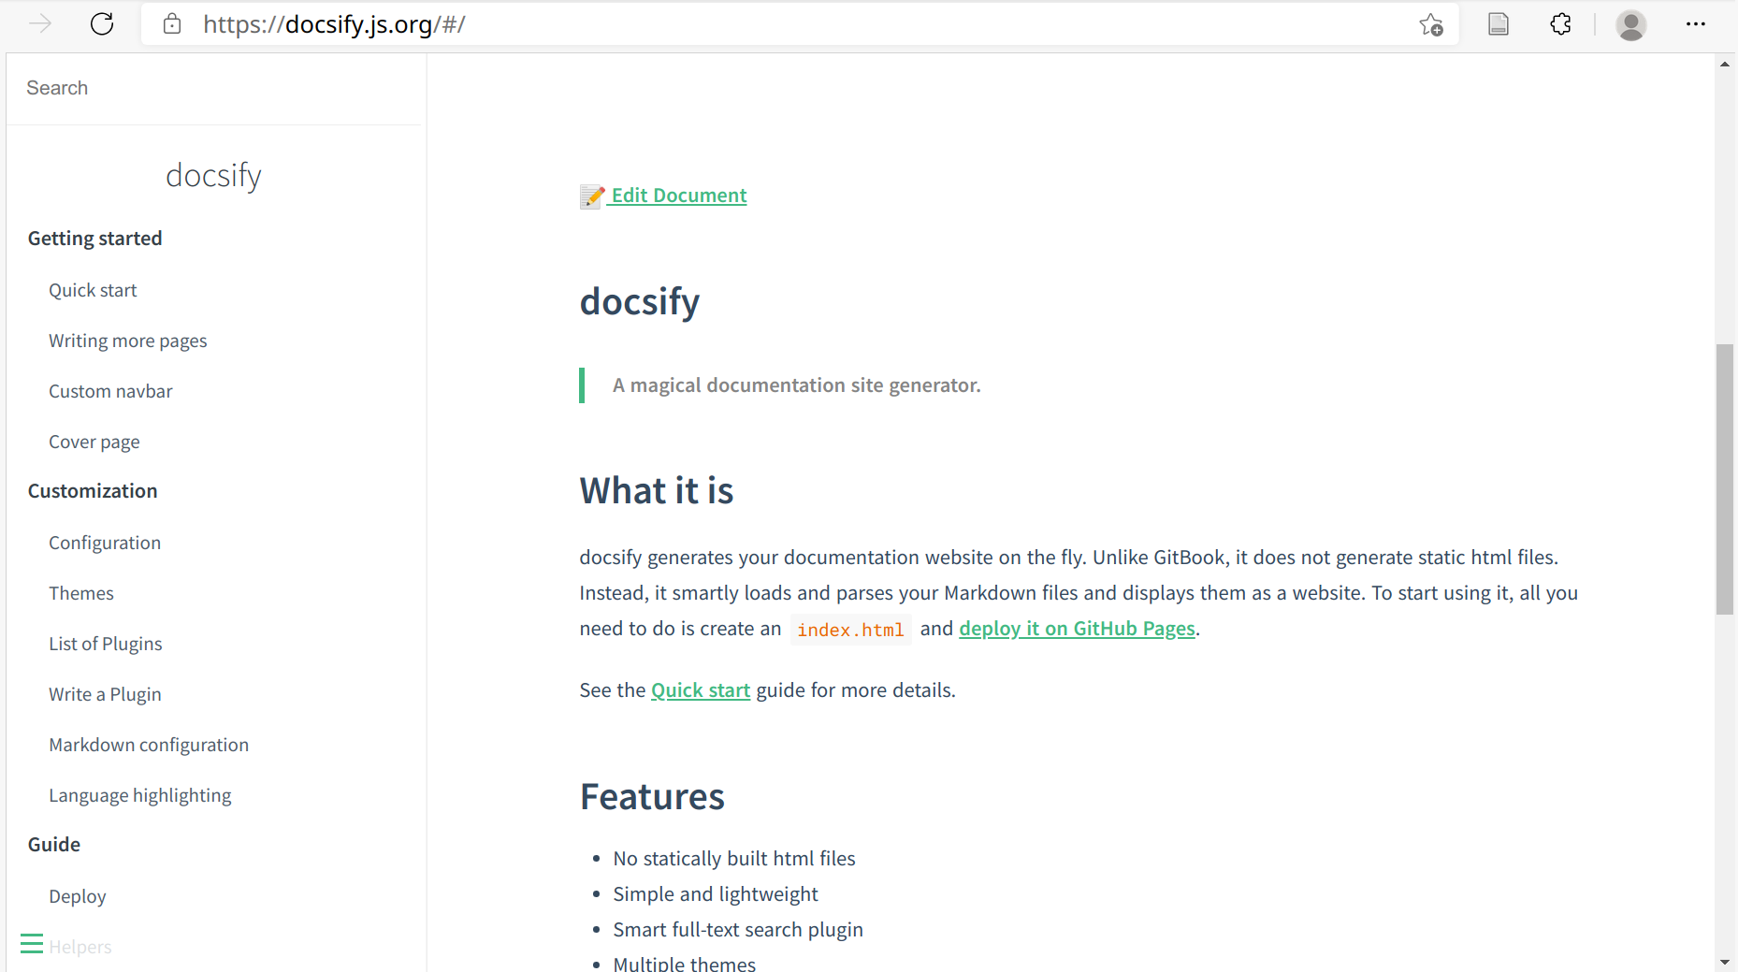
Task: Click the What it is heading
Action: point(657,490)
